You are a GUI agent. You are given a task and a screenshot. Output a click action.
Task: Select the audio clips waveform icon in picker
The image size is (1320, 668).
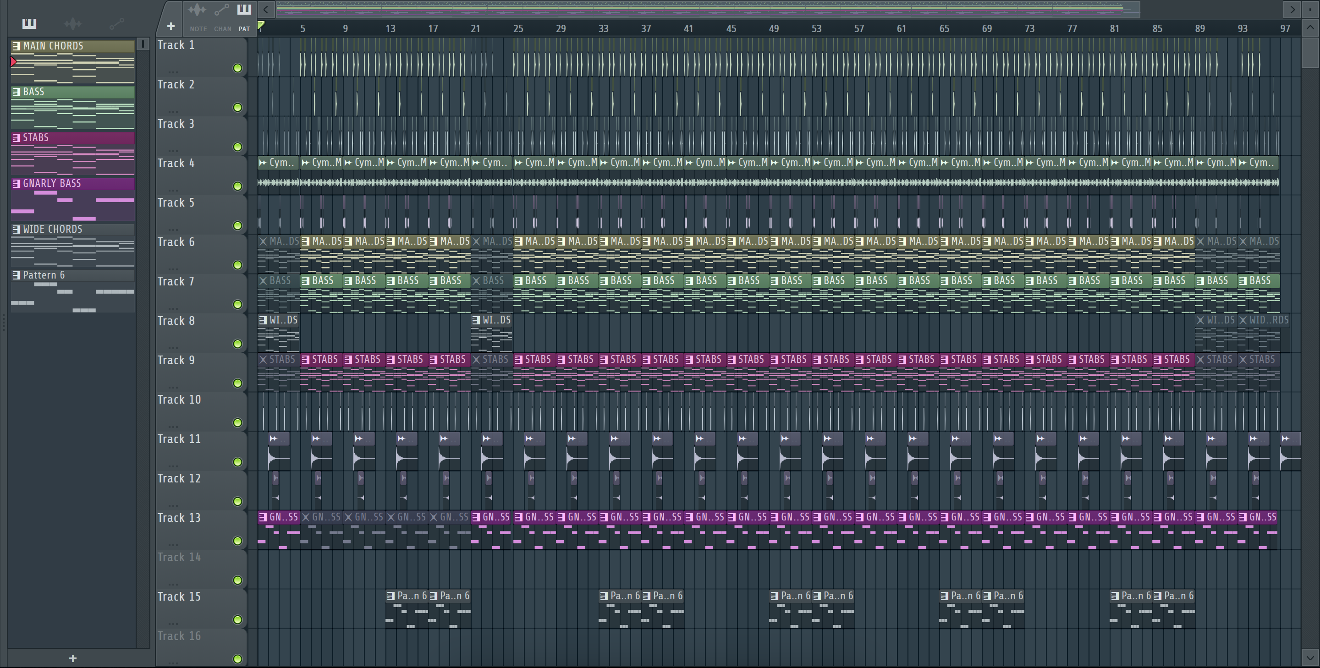[x=73, y=23]
